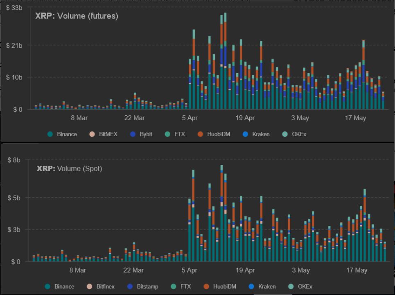395x295 pixels.
Task: Hide the Bitstamp series in spot legend
Action: (x=143, y=286)
